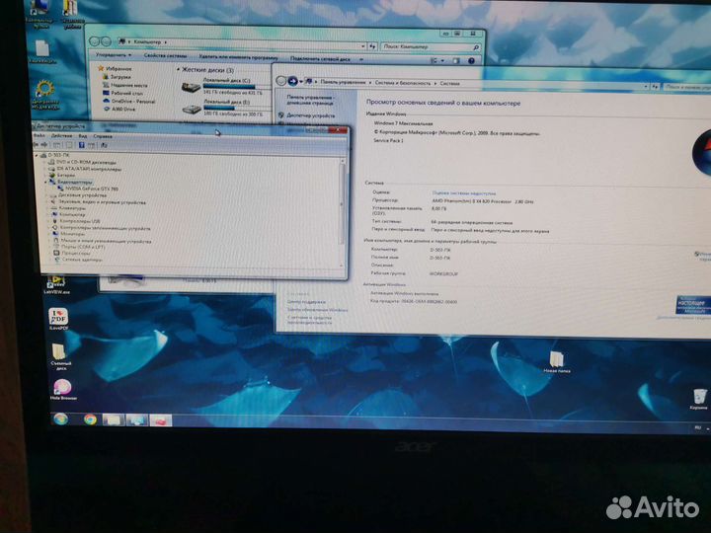This screenshot has height=533, width=711.
Task: Open the Windows Start orb
Action: (61, 420)
